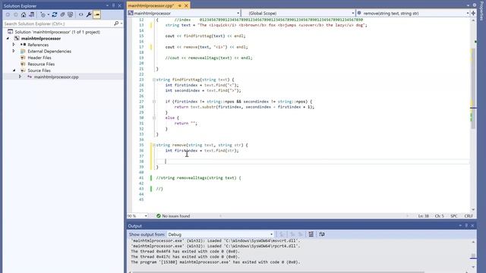
Task: Go to Previous Message in Output toolbar
Action: click(x=292, y=234)
